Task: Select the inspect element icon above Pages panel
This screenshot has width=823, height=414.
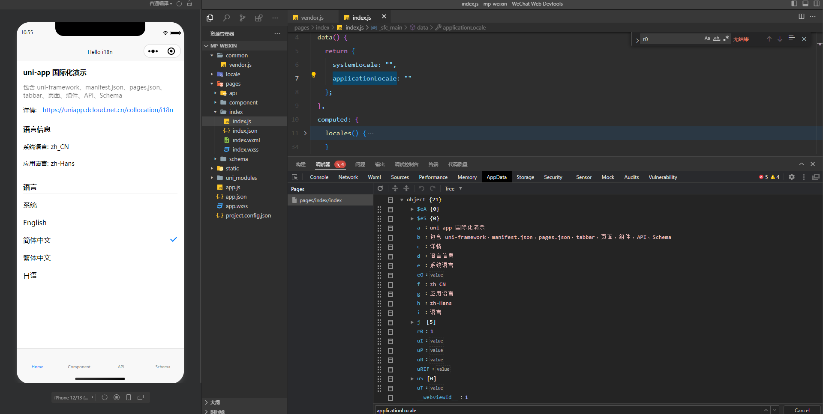Action: (294, 177)
